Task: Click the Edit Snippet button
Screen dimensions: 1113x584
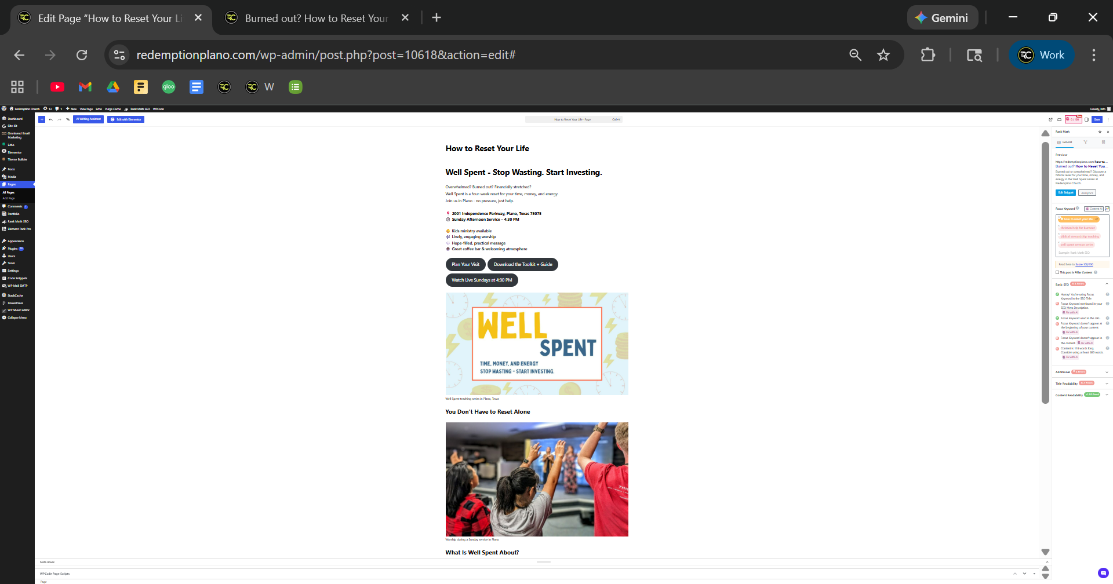Action: tap(1065, 193)
